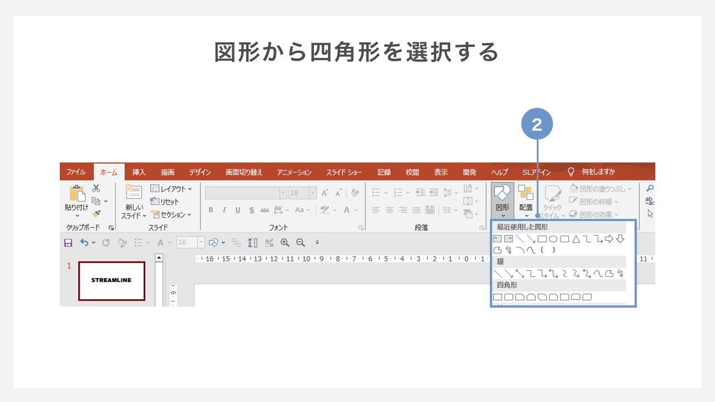Image resolution: width=715 pixels, height=402 pixels.
Task: Open the 図形 shapes dropdown button
Action: click(x=503, y=201)
